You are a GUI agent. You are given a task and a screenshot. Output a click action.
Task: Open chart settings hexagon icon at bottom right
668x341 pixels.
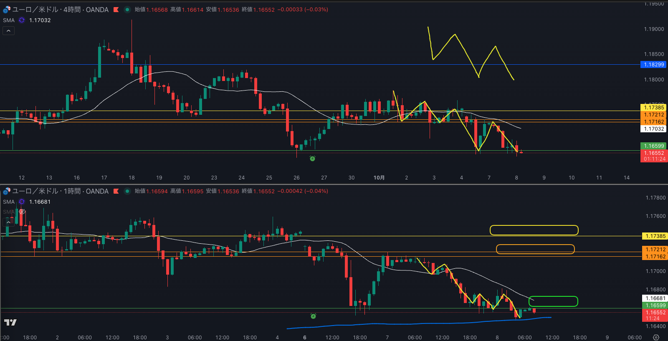(656, 337)
